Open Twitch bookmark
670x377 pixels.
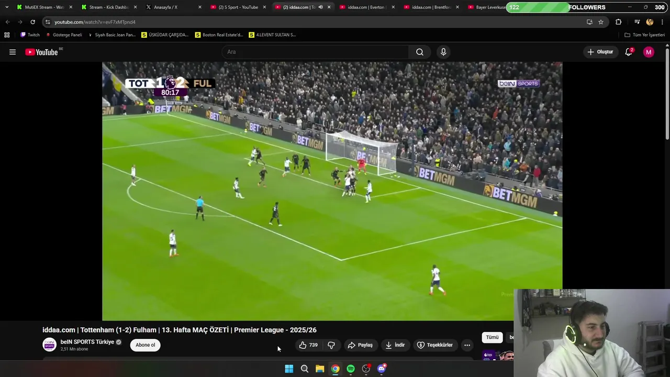[x=30, y=35]
